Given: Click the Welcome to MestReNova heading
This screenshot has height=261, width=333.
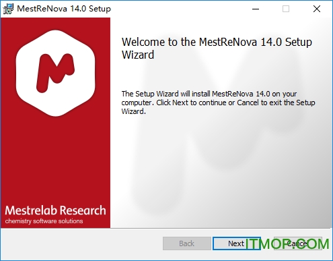Looking at the screenshot, I should (217, 49).
